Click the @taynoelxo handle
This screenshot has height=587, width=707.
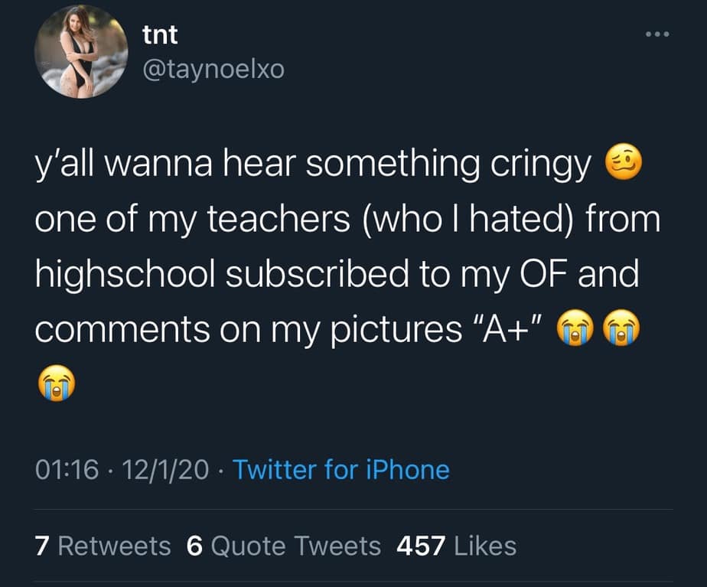click(213, 70)
